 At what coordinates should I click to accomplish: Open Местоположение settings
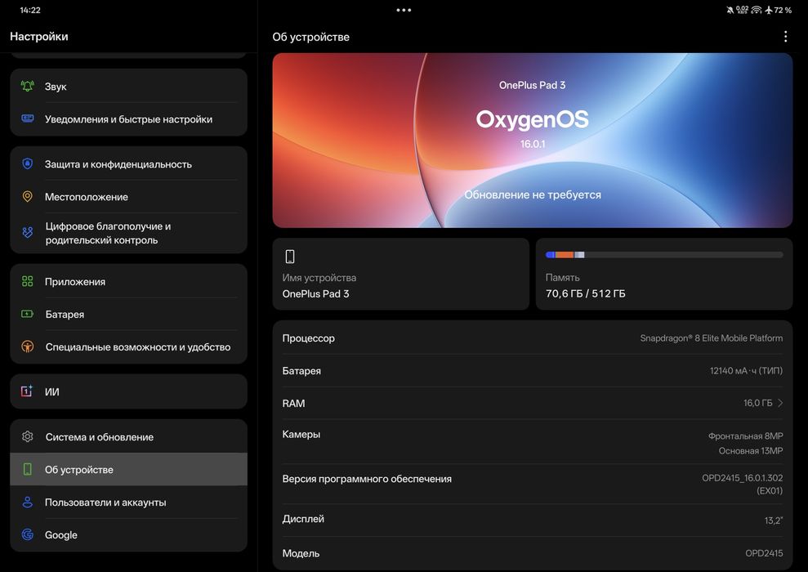pos(129,196)
